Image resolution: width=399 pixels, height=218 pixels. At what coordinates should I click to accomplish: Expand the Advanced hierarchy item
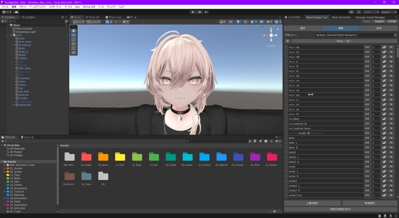(x=14, y=105)
